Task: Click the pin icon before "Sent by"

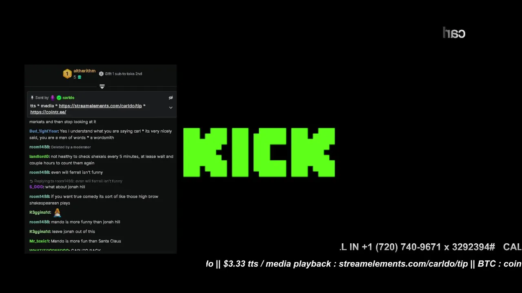Action: coord(32,98)
